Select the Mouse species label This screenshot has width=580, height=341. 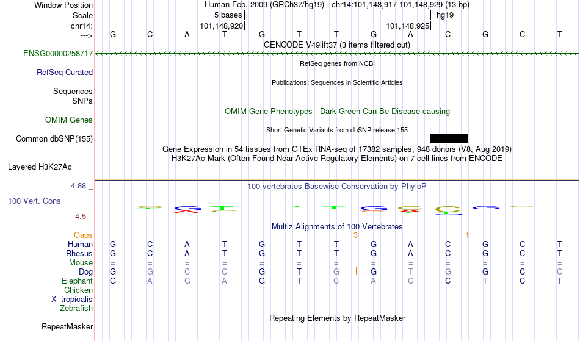click(81, 263)
